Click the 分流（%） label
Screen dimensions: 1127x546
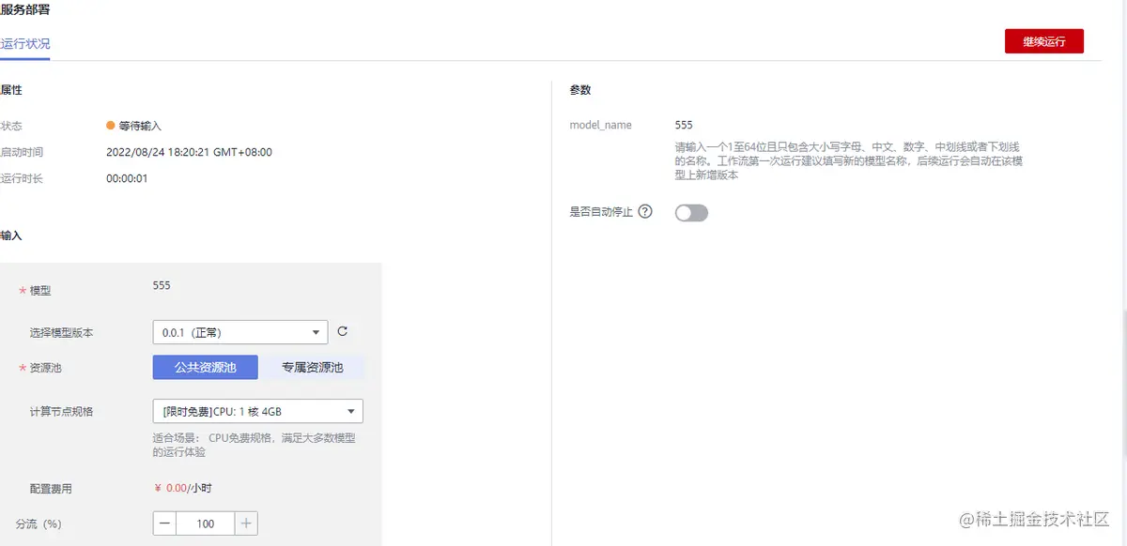(39, 523)
